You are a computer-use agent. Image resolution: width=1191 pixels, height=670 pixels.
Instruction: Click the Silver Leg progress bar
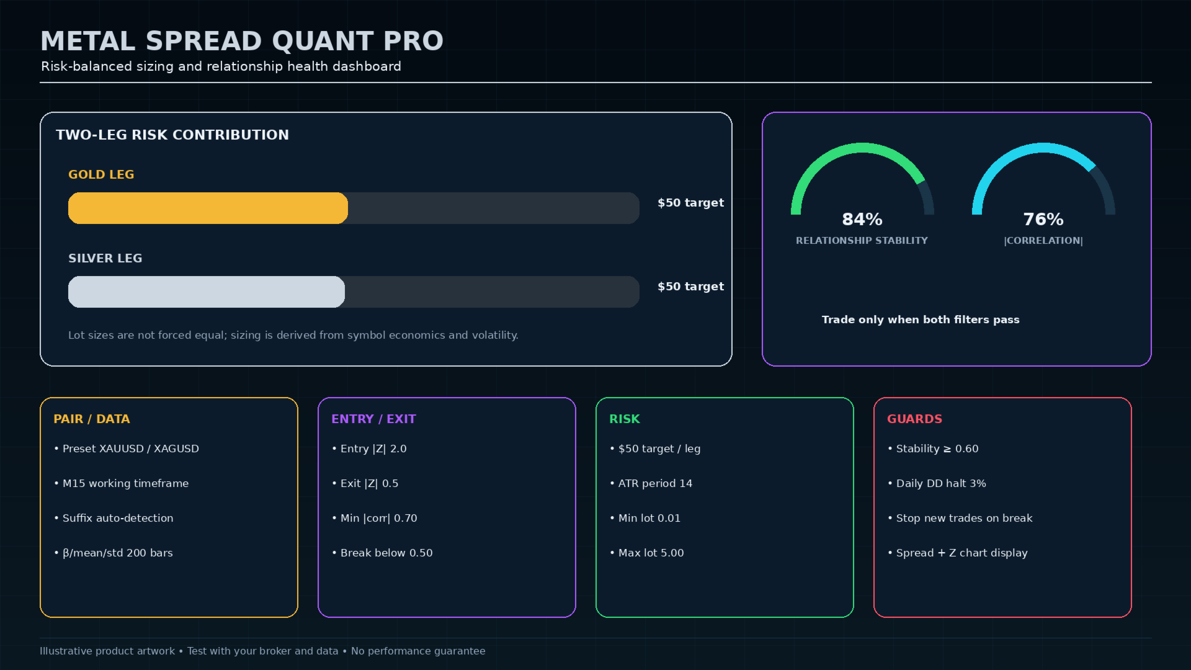pos(354,292)
